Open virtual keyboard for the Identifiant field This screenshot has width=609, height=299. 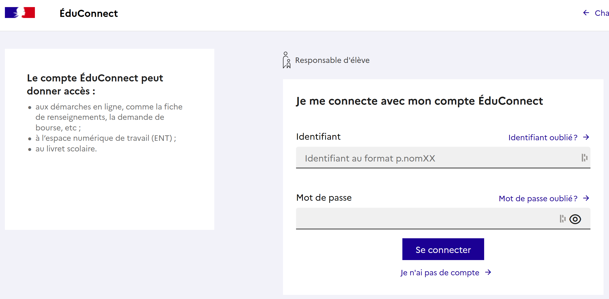(x=584, y=158)
